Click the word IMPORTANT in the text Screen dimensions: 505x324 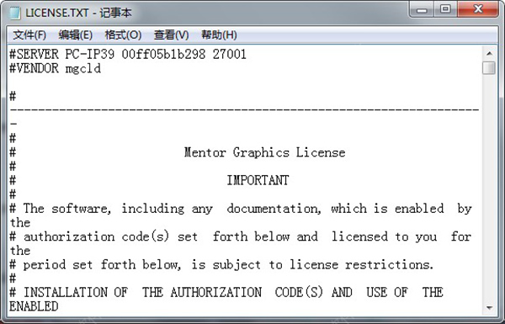click(258, 180)
